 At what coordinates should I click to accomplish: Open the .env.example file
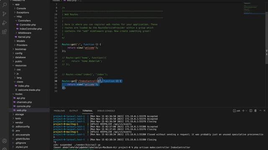pyautogui.click(x=22, y=135)
